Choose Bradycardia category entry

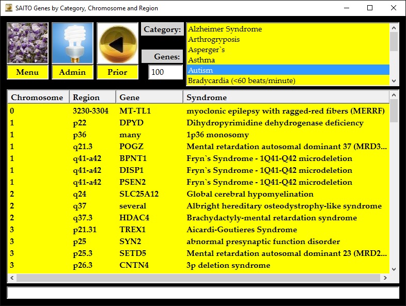[x=241, y=80]
